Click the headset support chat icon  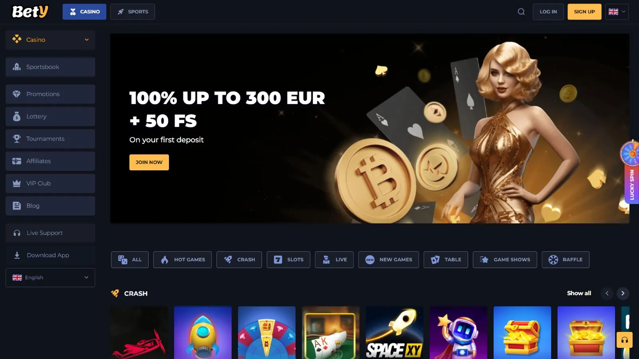[625, 340]
